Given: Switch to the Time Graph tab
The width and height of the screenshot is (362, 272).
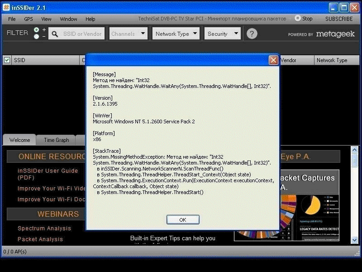Looking at the screenshot, I should 56,140.
